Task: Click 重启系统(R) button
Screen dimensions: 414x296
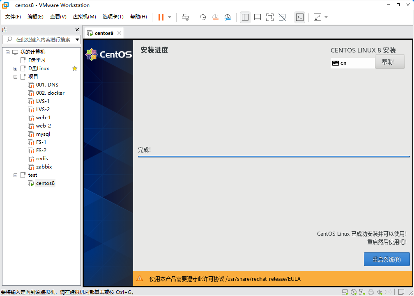Action: 386,260
